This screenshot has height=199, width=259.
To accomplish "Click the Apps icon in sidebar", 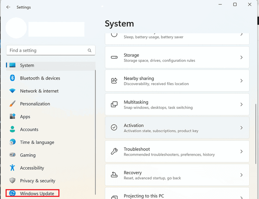I will pos(12,116).
